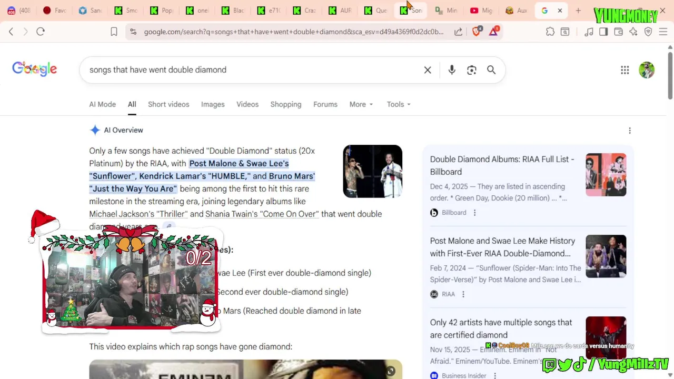
Task: Follow the Michael Jackson's "Thriller" link
Action: [x=138, y=214]
